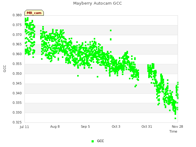This screenshot has height=147, width=196.
Task: Click the green GCC legend swatch
Action: coord(92,141)
